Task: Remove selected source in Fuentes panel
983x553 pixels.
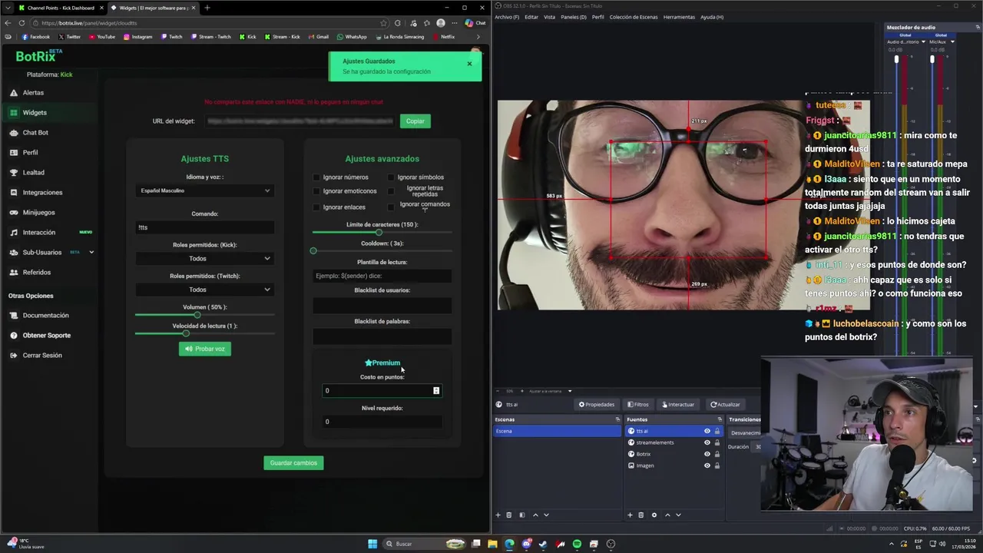Action: pyautogui.click(x=642, y=515)
